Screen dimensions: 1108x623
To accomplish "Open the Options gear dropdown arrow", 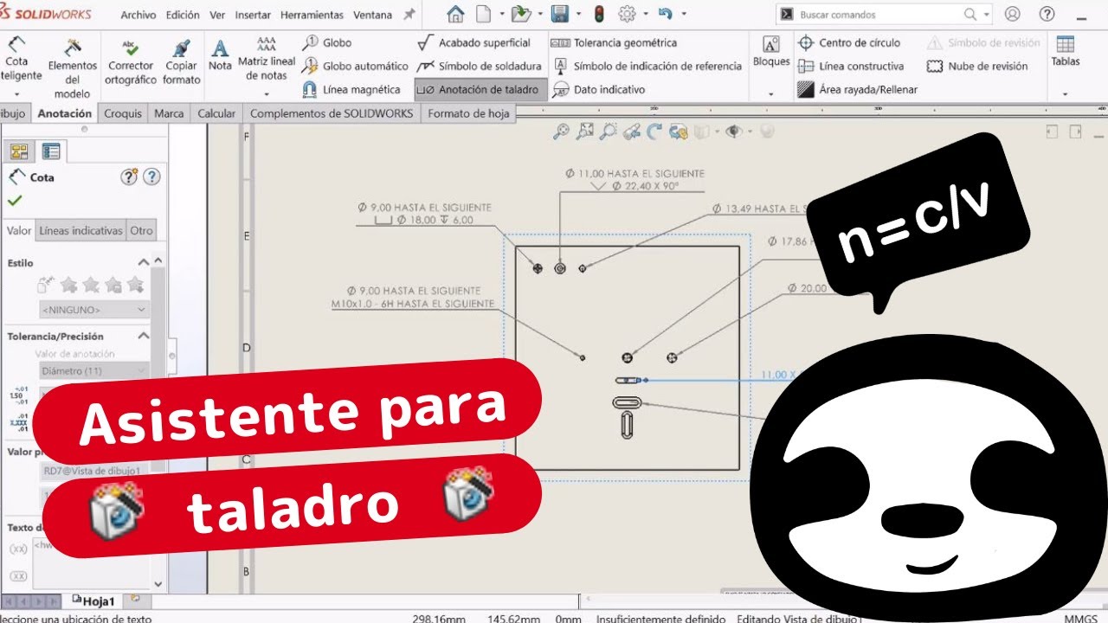I will point(644,14).
